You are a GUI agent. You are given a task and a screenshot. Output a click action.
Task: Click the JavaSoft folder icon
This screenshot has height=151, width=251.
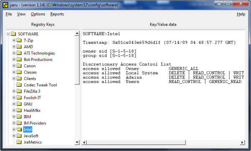[19, 136]
